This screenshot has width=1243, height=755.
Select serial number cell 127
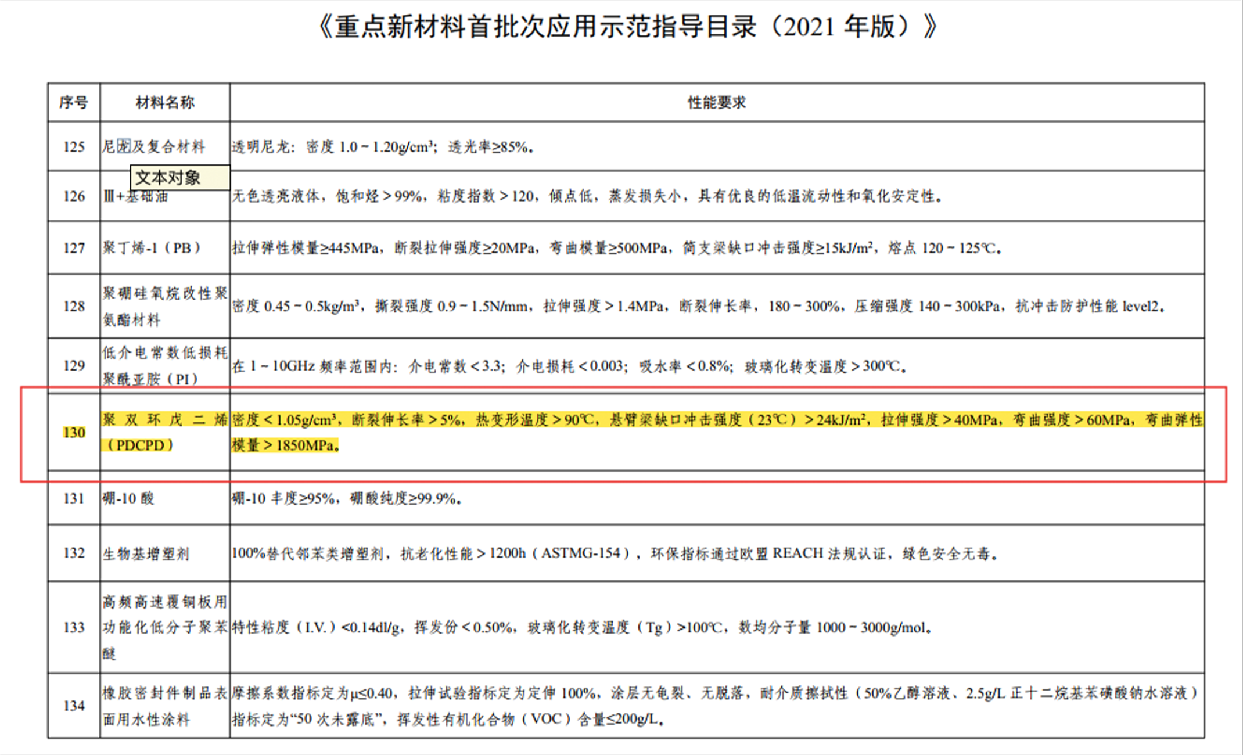tap(74, 248)
